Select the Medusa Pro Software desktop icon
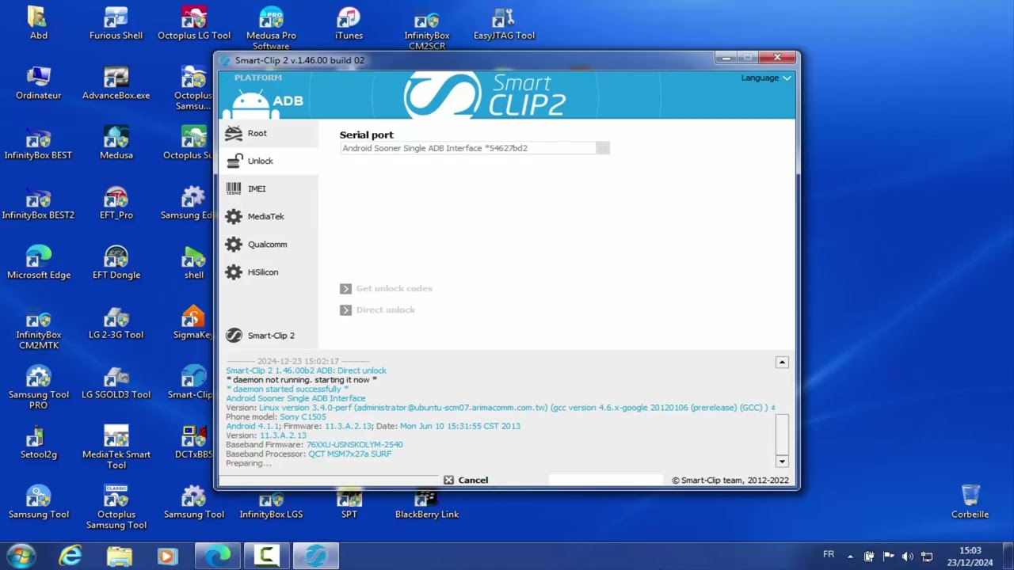 (271, 28)
